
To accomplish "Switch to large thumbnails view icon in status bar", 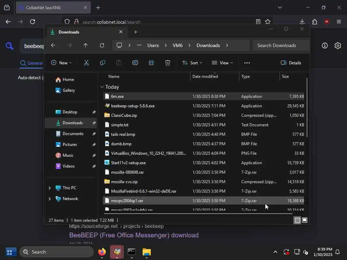I will tap(305, 220).
